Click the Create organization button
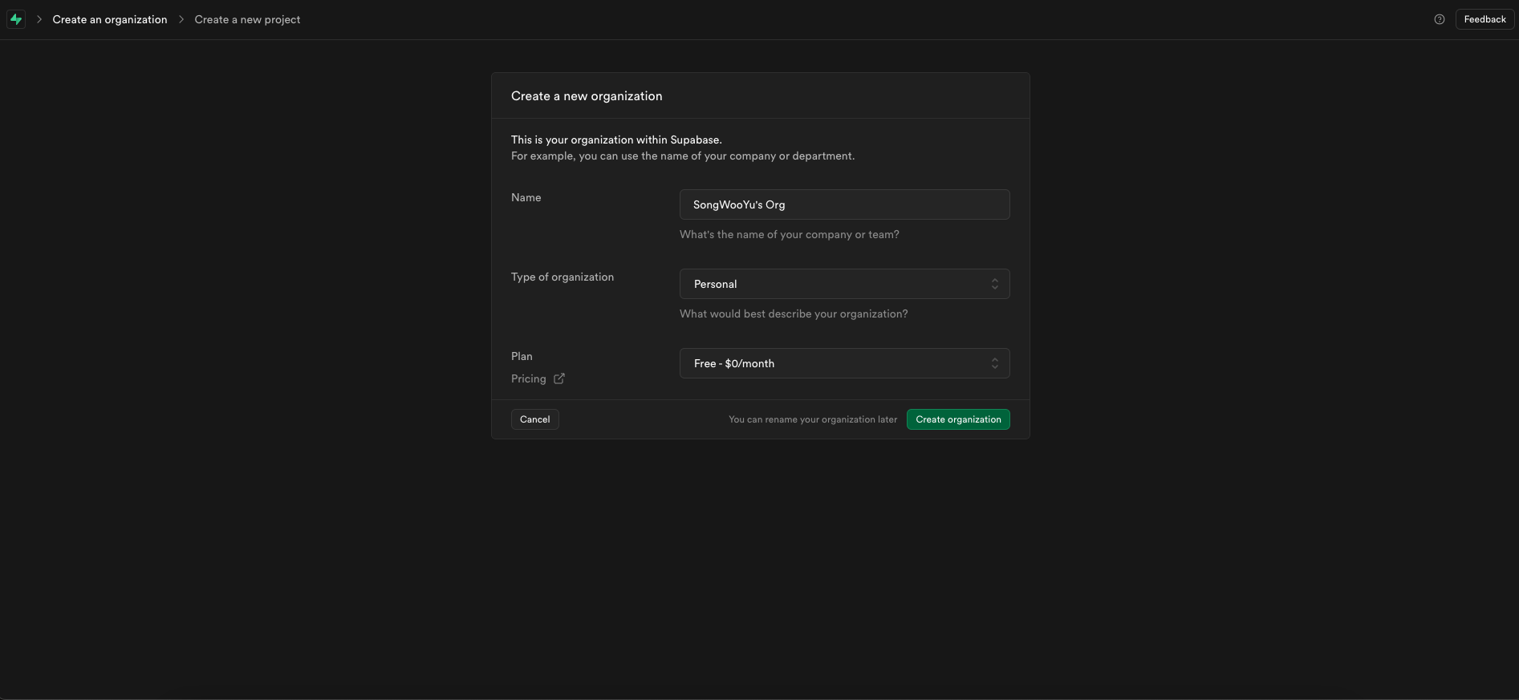 pyautogui.click(x=958, y=419)
